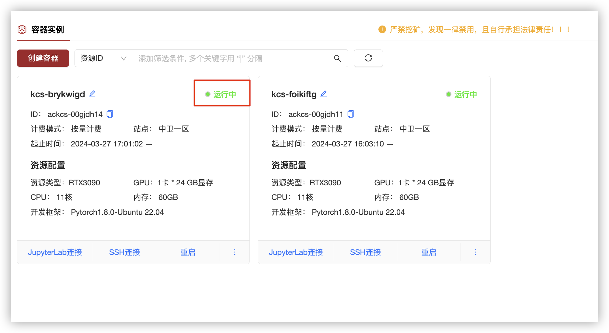Open more options menu for kcs-foikiftg
This screenshot has height=333, width=609.
pyautogui.click(x=475, y=252)
